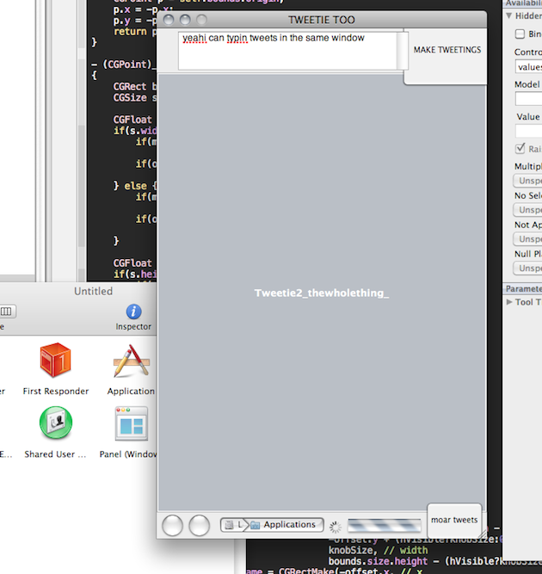This screenshot has height=574, width=542.
Task: Click the striped indeterminate progress bar
Action: pos(385,526)
